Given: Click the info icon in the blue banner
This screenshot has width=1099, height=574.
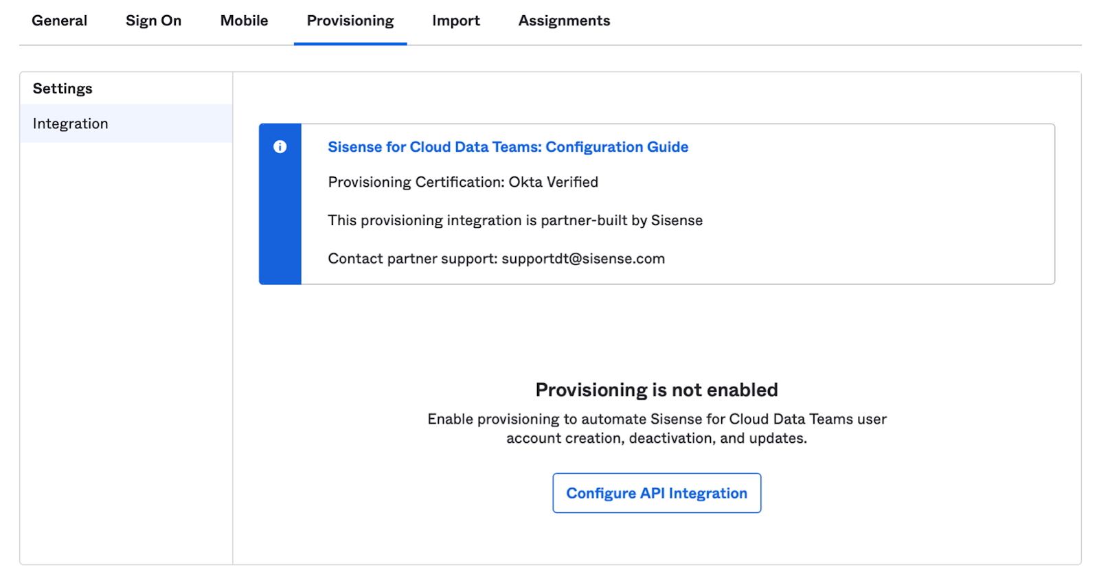Looking at the screenshot, I should (280, 146).
